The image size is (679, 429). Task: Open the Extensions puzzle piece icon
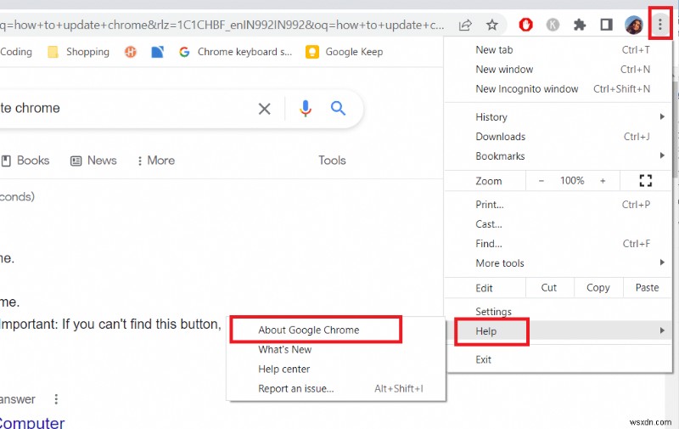580,25
